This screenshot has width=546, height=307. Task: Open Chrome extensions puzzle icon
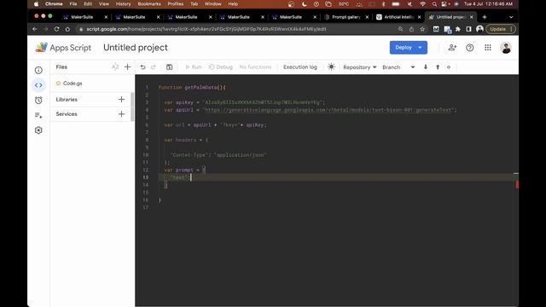[x=458, y=29]
